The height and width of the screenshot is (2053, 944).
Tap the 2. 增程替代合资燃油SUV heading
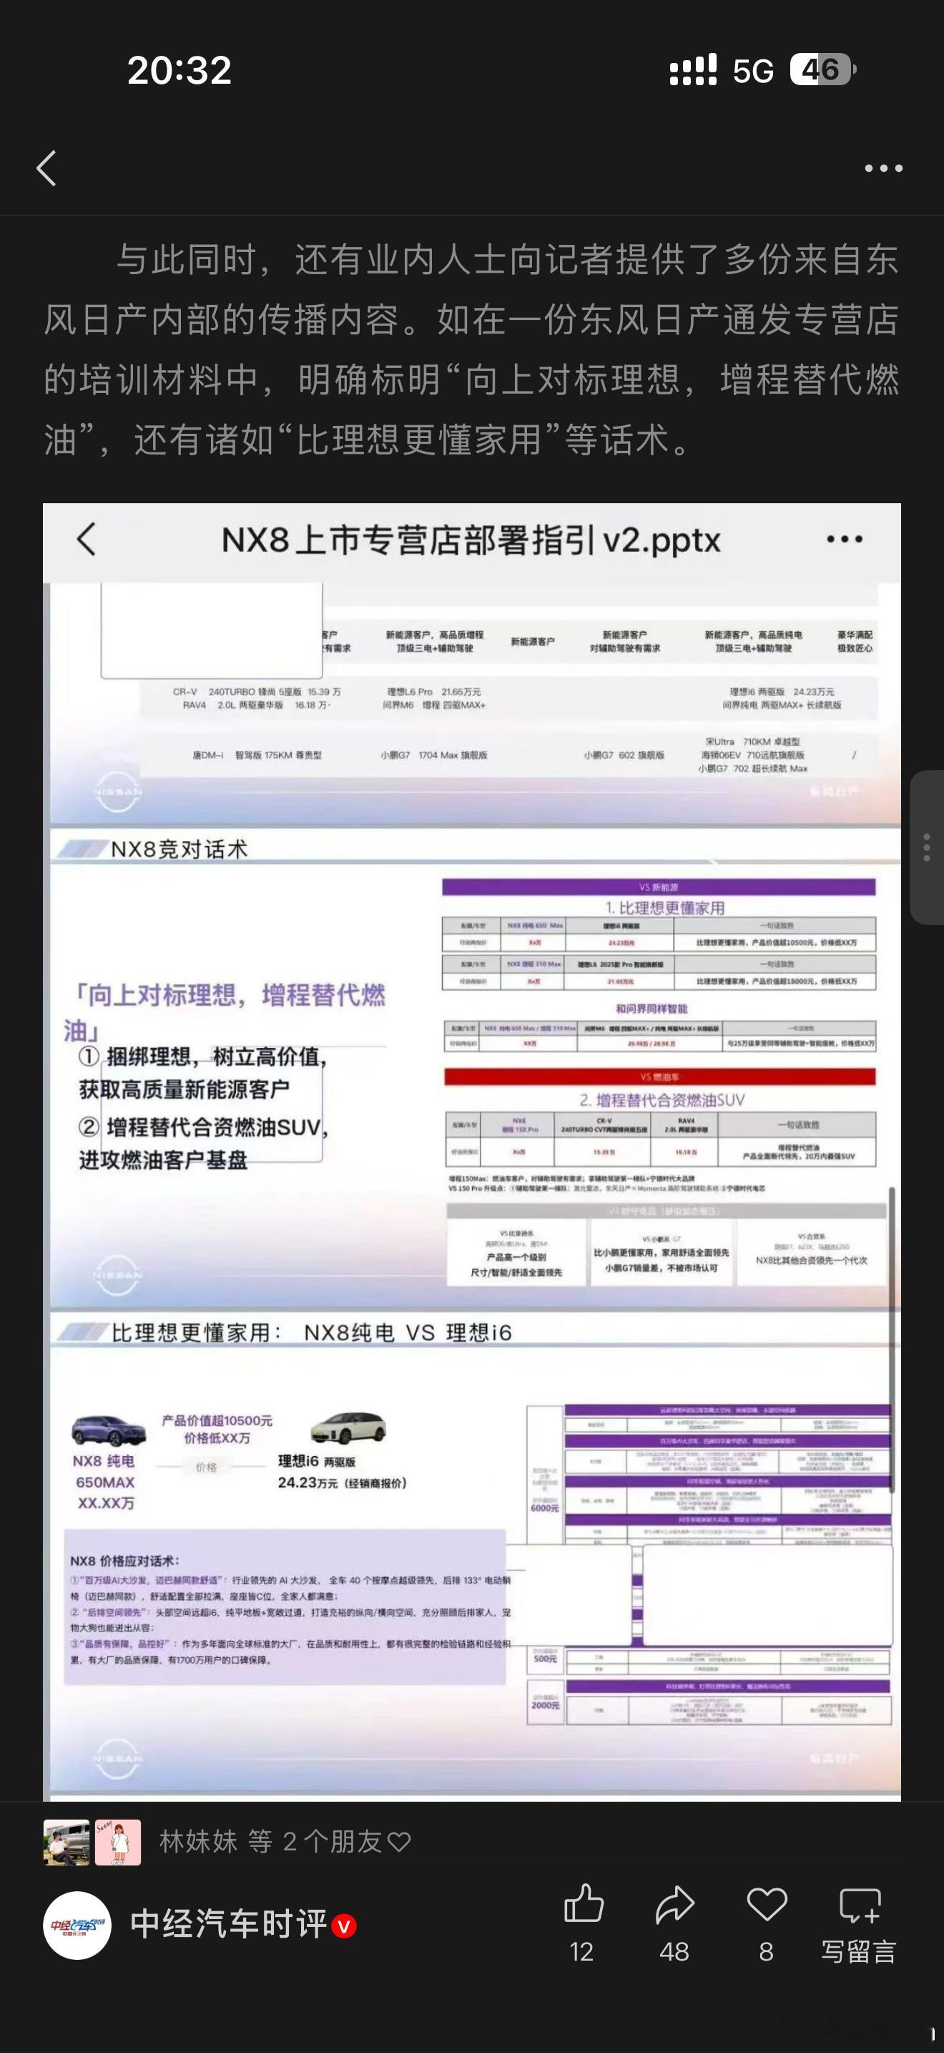click(x=662, y=1100)
